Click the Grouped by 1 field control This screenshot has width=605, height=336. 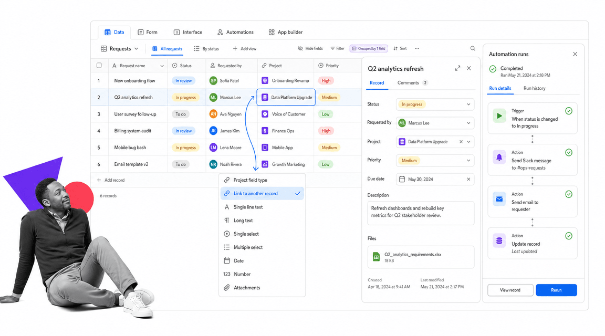tap(369, 49)
